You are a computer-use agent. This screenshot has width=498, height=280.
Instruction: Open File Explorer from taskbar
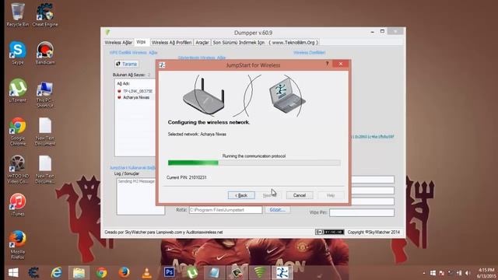pos(79,272)
